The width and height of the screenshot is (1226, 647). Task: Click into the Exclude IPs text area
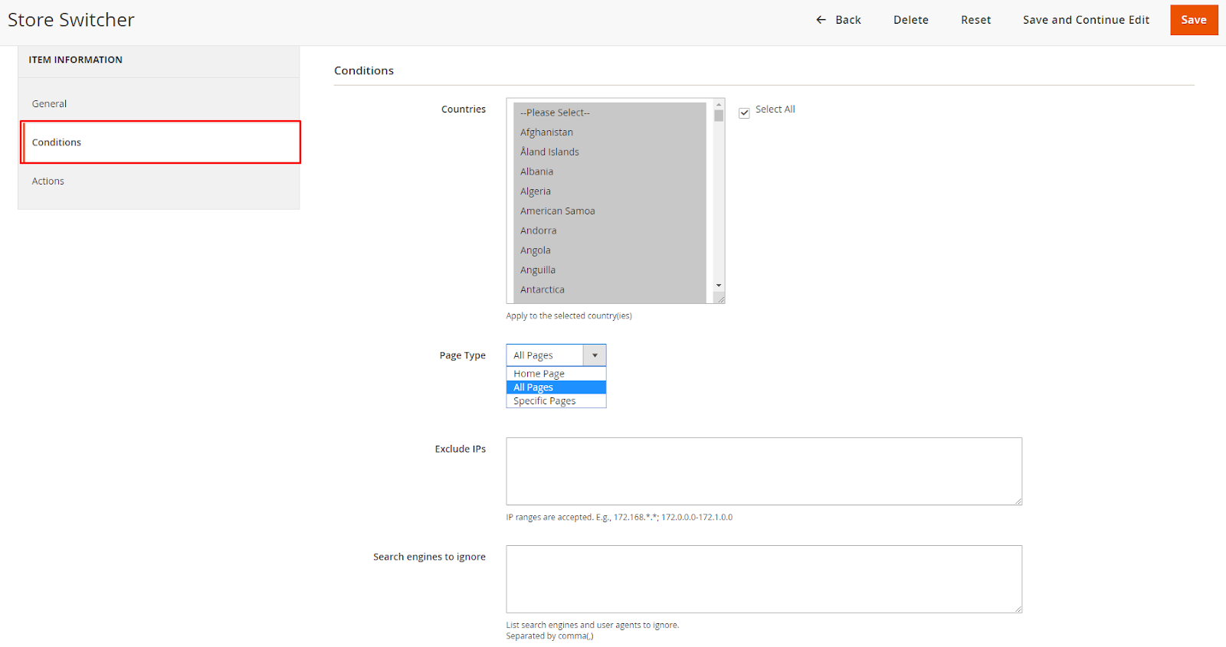click(x=763, y=471)
